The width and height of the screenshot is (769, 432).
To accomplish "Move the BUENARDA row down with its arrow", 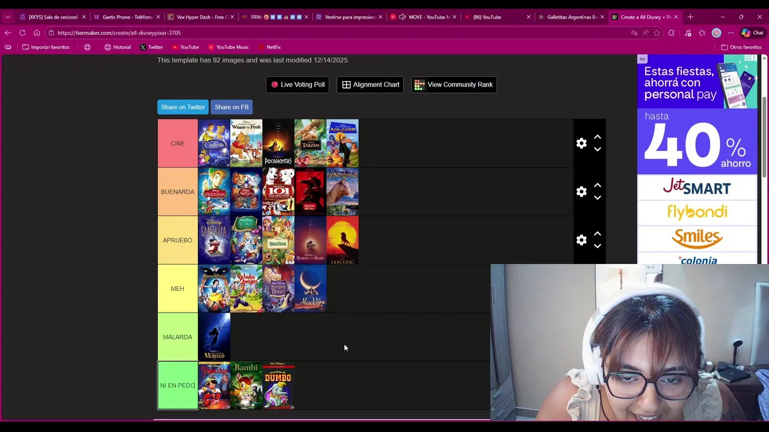I will pos(597,197).
